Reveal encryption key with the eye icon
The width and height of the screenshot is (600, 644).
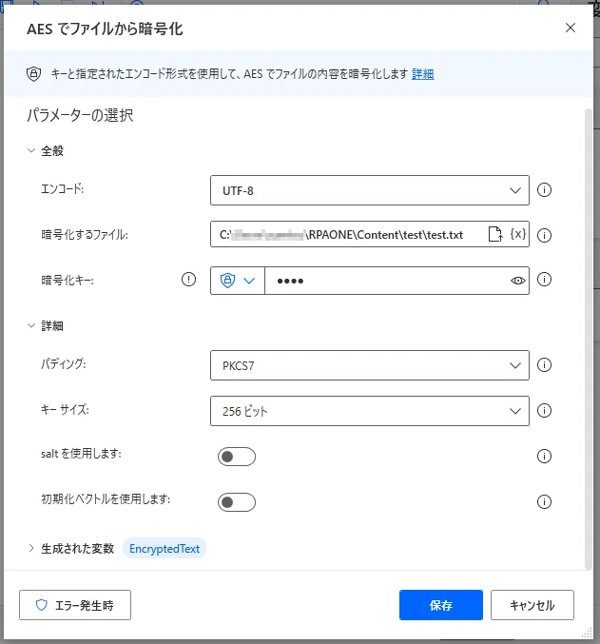pos(518,281)
